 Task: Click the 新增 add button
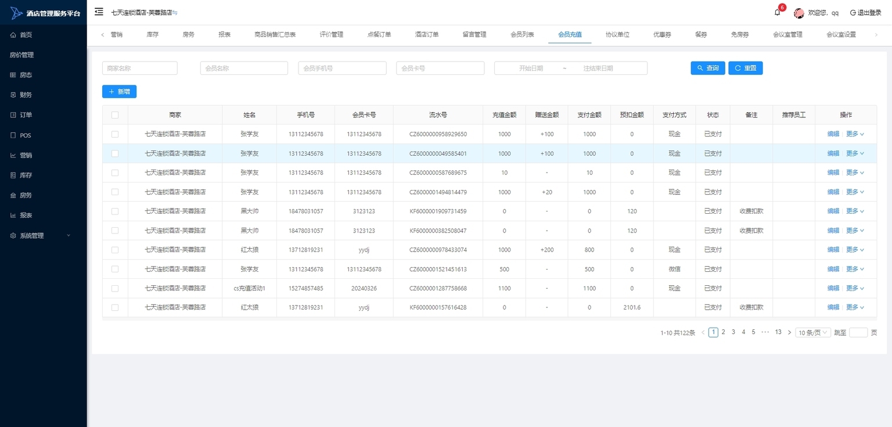click(x=119, y=91)
